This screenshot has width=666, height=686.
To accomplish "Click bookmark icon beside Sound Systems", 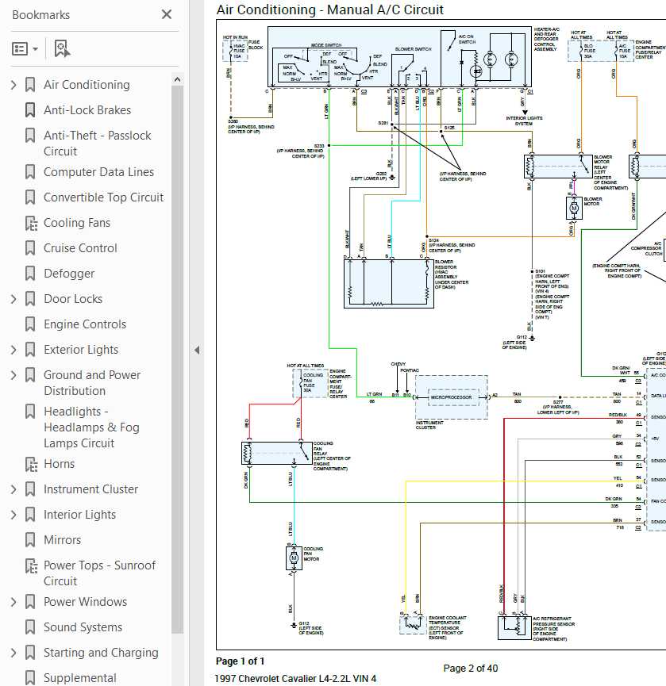I will 30,627.
